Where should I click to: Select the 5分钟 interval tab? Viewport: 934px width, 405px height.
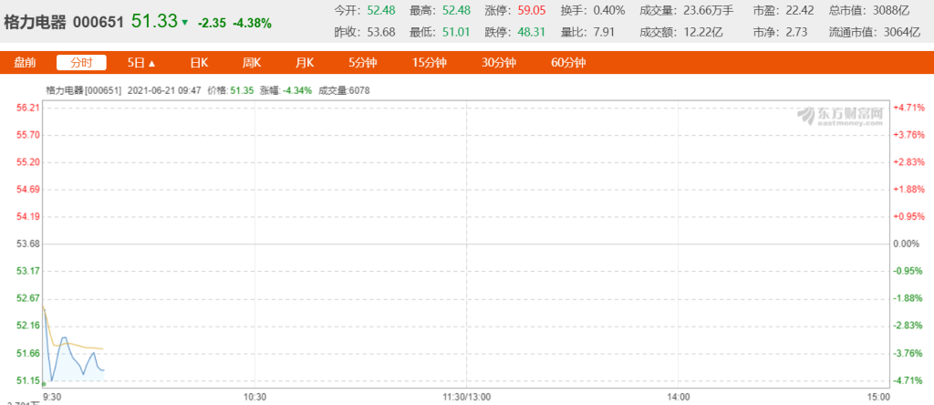point(363,63)
